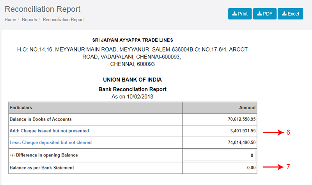This screenshot has height=185, width=312.
Task: Export the report to Excel
Action: tap(290, 14)
